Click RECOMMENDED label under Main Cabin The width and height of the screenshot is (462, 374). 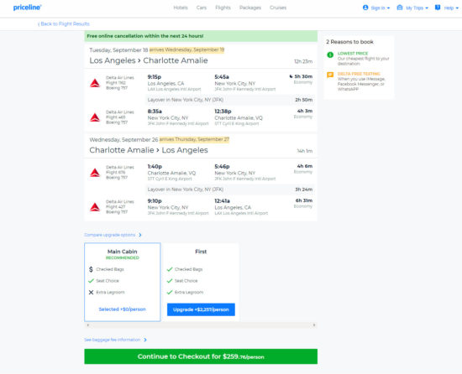click(x=123, y=258)
